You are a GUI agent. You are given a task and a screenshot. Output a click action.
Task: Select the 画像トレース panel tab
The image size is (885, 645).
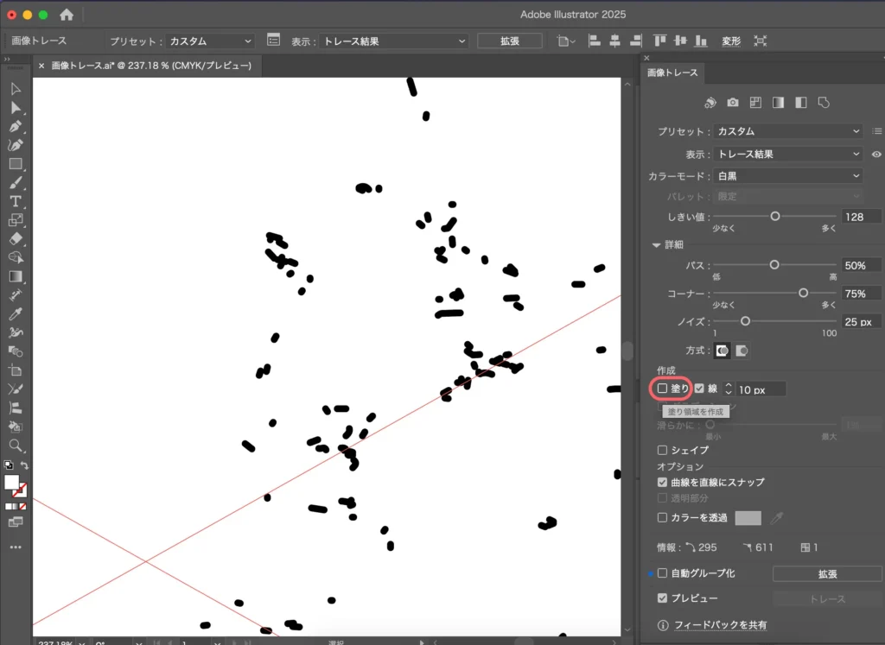[x=672, y=73]
